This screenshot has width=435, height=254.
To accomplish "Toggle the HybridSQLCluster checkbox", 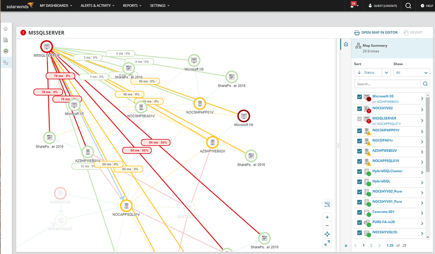I will (x=360, y=171).
